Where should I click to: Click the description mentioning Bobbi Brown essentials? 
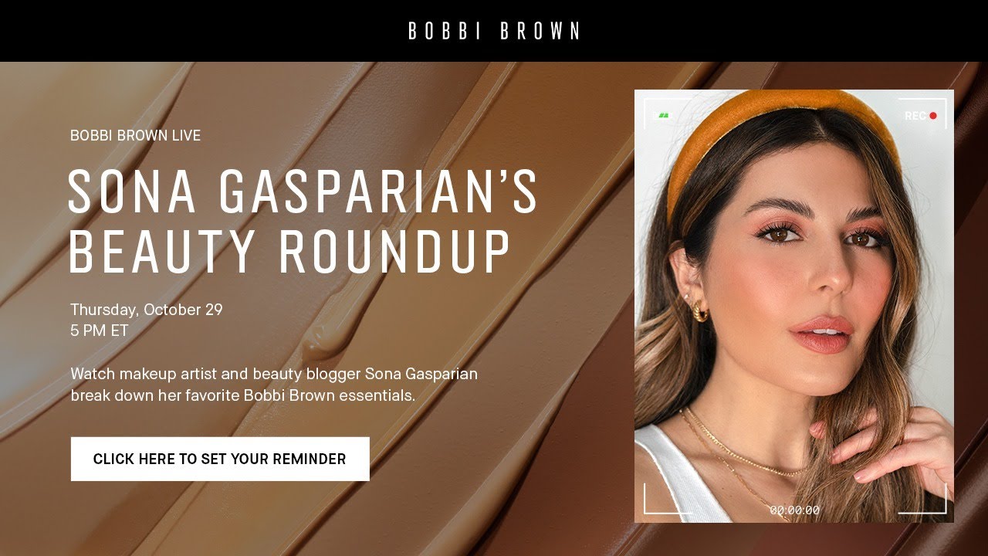click(274, 385)
